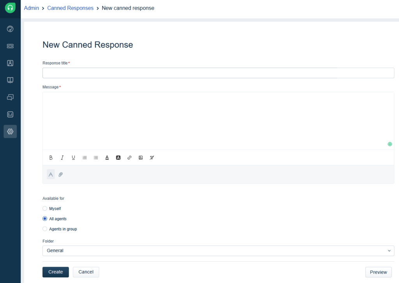399x283 pixels.
Task: Open the Folder dropdown showing General
Action: [218, 250]
